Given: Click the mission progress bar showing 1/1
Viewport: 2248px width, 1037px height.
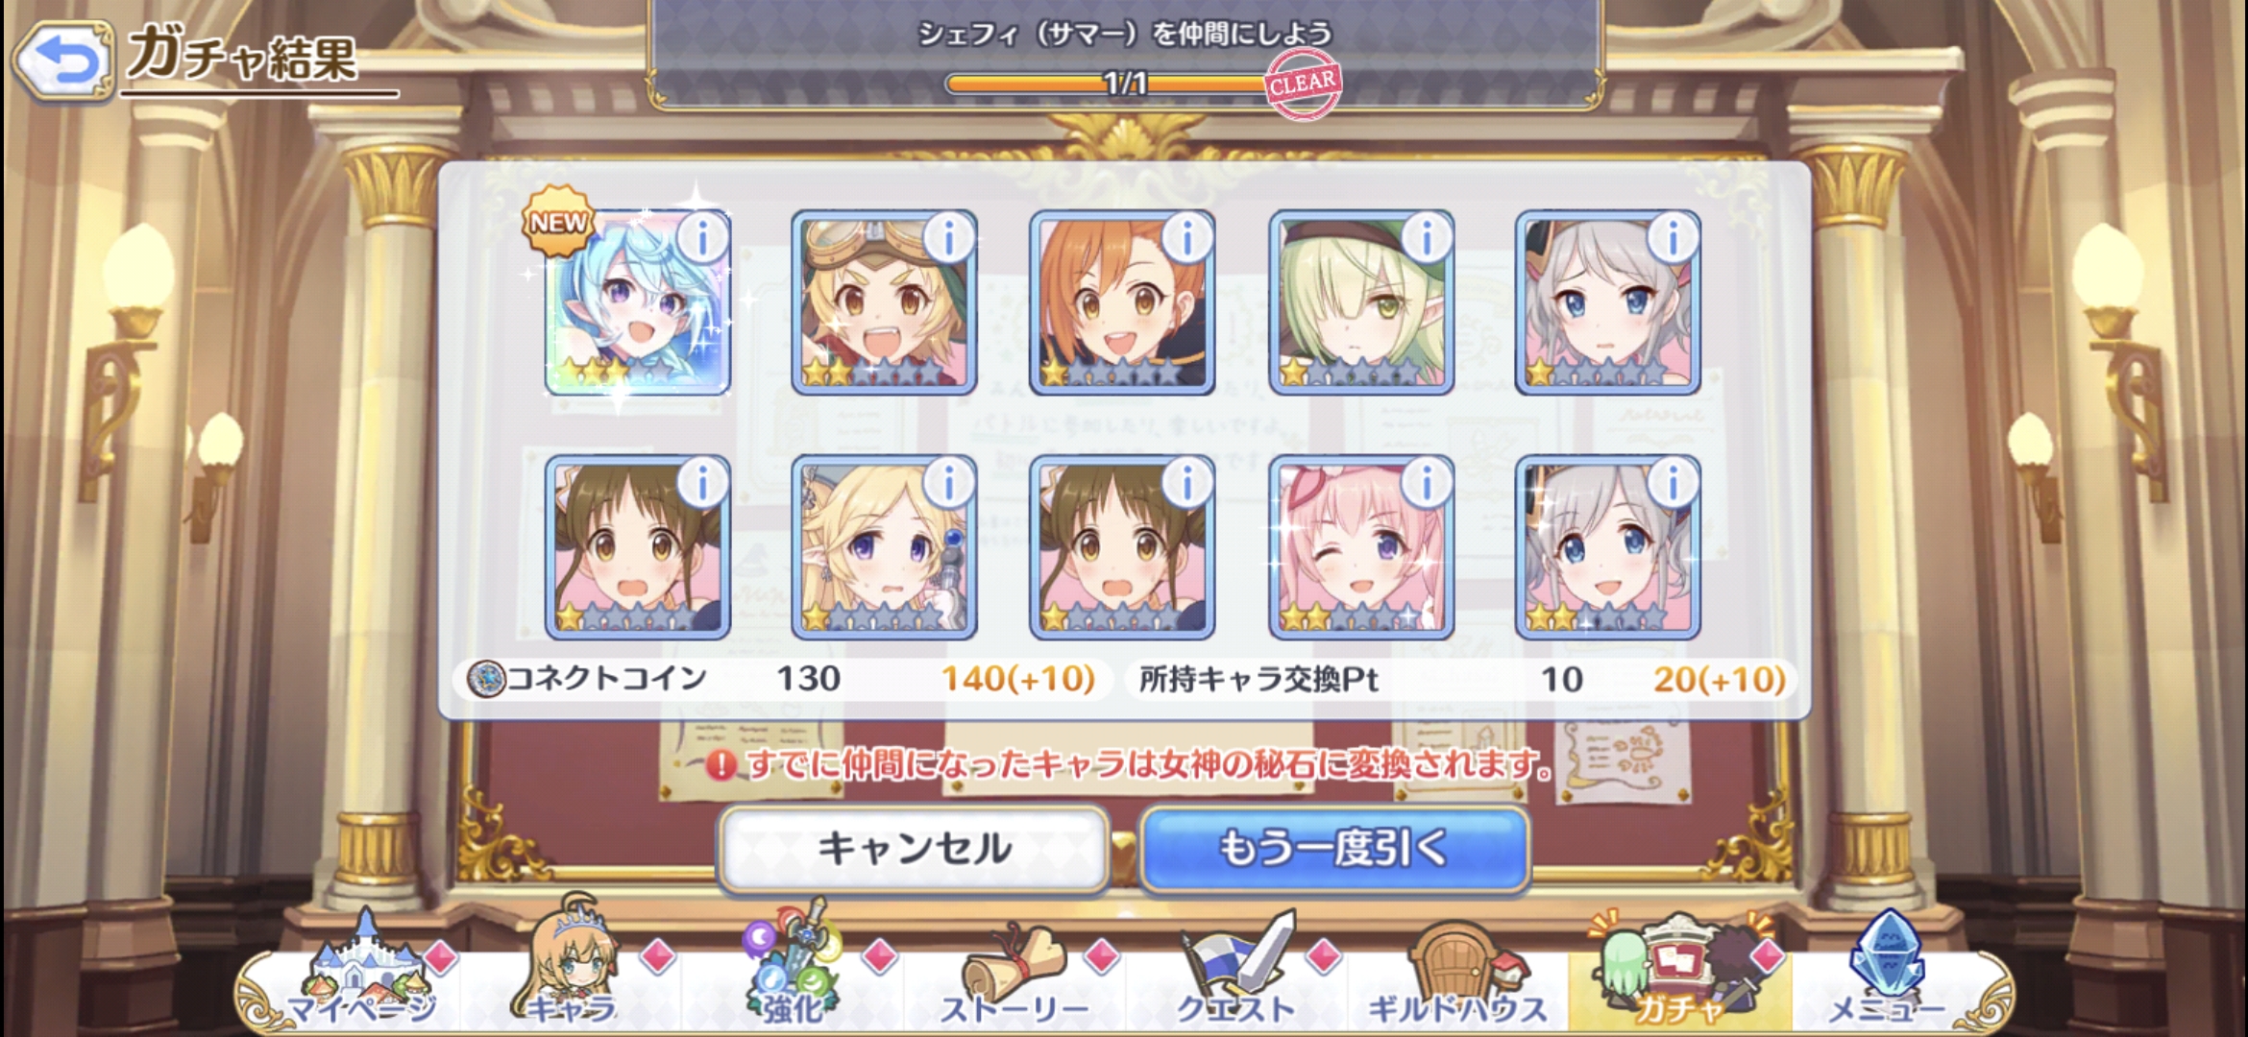Looking at the screenshot, I should [x=1124, y=84].
